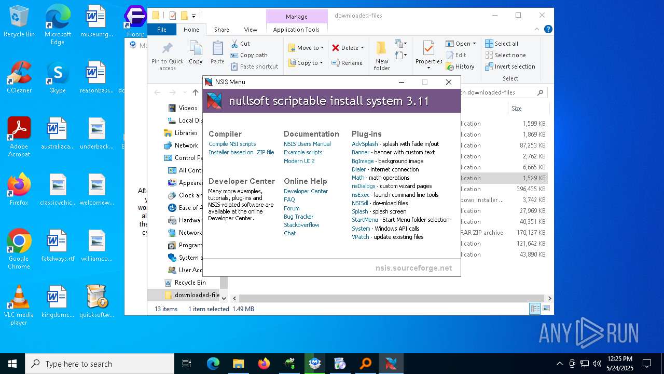Open Modern UI 2 documentation
664x374 pixels.
tap(299, 161)
